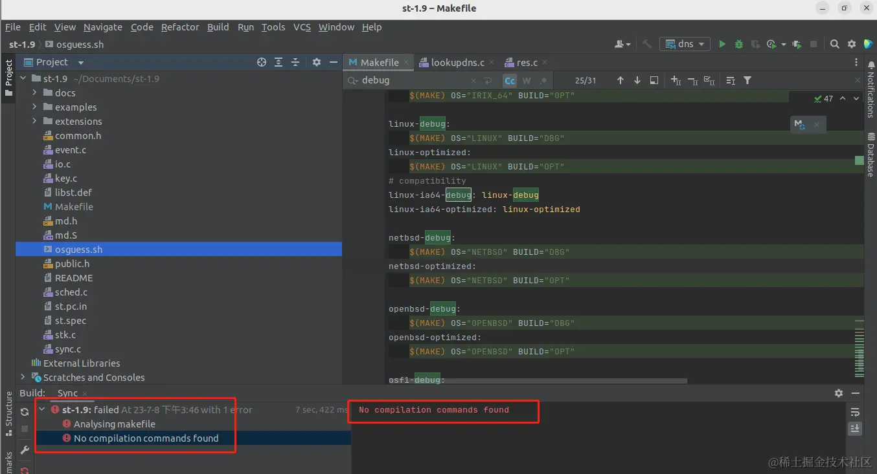Viewport: 877px width, 474px height.
Task: Clear the debug search text
Action: tap(473, 81)
